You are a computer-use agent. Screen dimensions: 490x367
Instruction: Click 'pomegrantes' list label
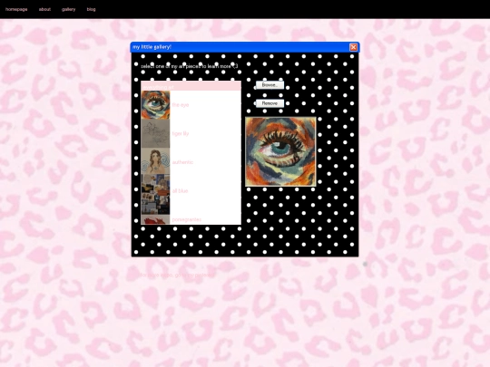click(x=187, y=219)
